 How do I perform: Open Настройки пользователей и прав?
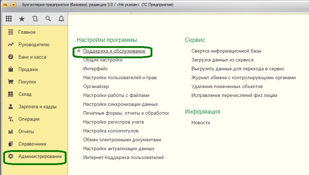(120, 78)
